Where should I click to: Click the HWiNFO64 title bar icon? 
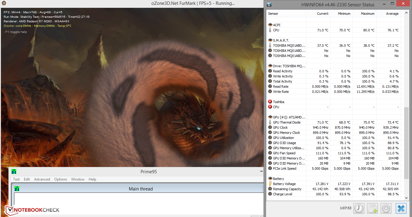pyautogui.click(x=269, y=5)
